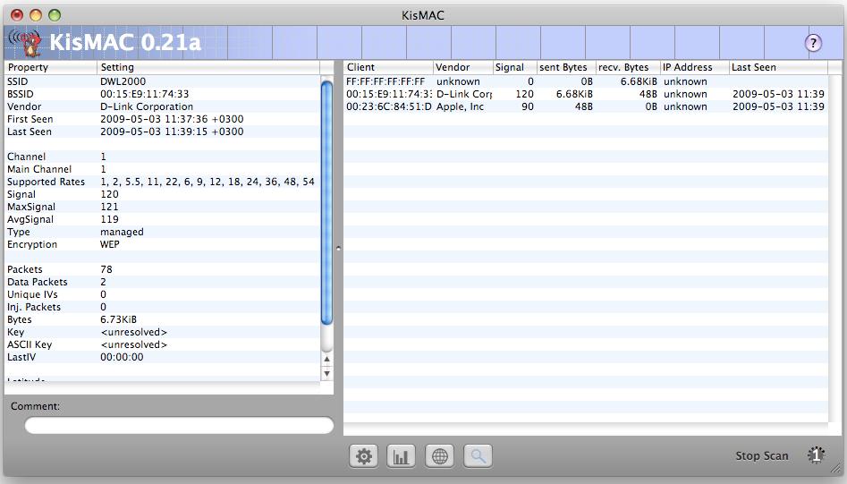Click the scanning activity spinner icon
This screenshot has width=847, height=484.
pyautogui.click(x=817, y=454)
